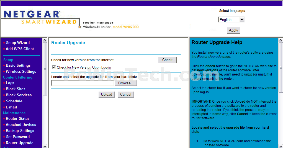Click the help panel scrollbar thumb
The image size is (283, 148).
click(x=281, y=67)
